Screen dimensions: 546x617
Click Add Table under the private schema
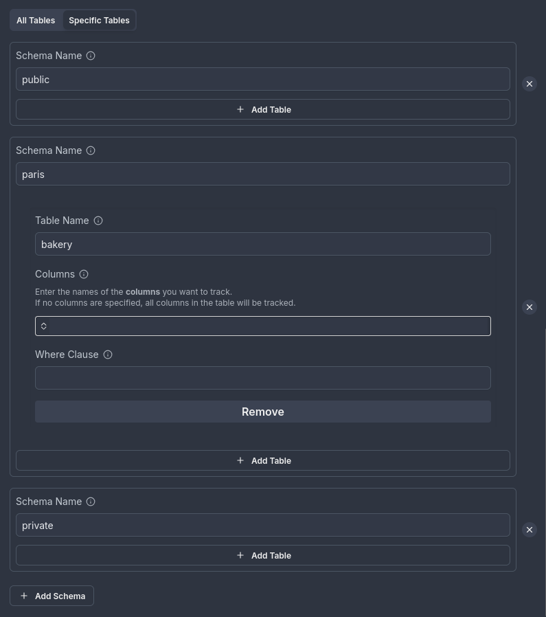263,555
